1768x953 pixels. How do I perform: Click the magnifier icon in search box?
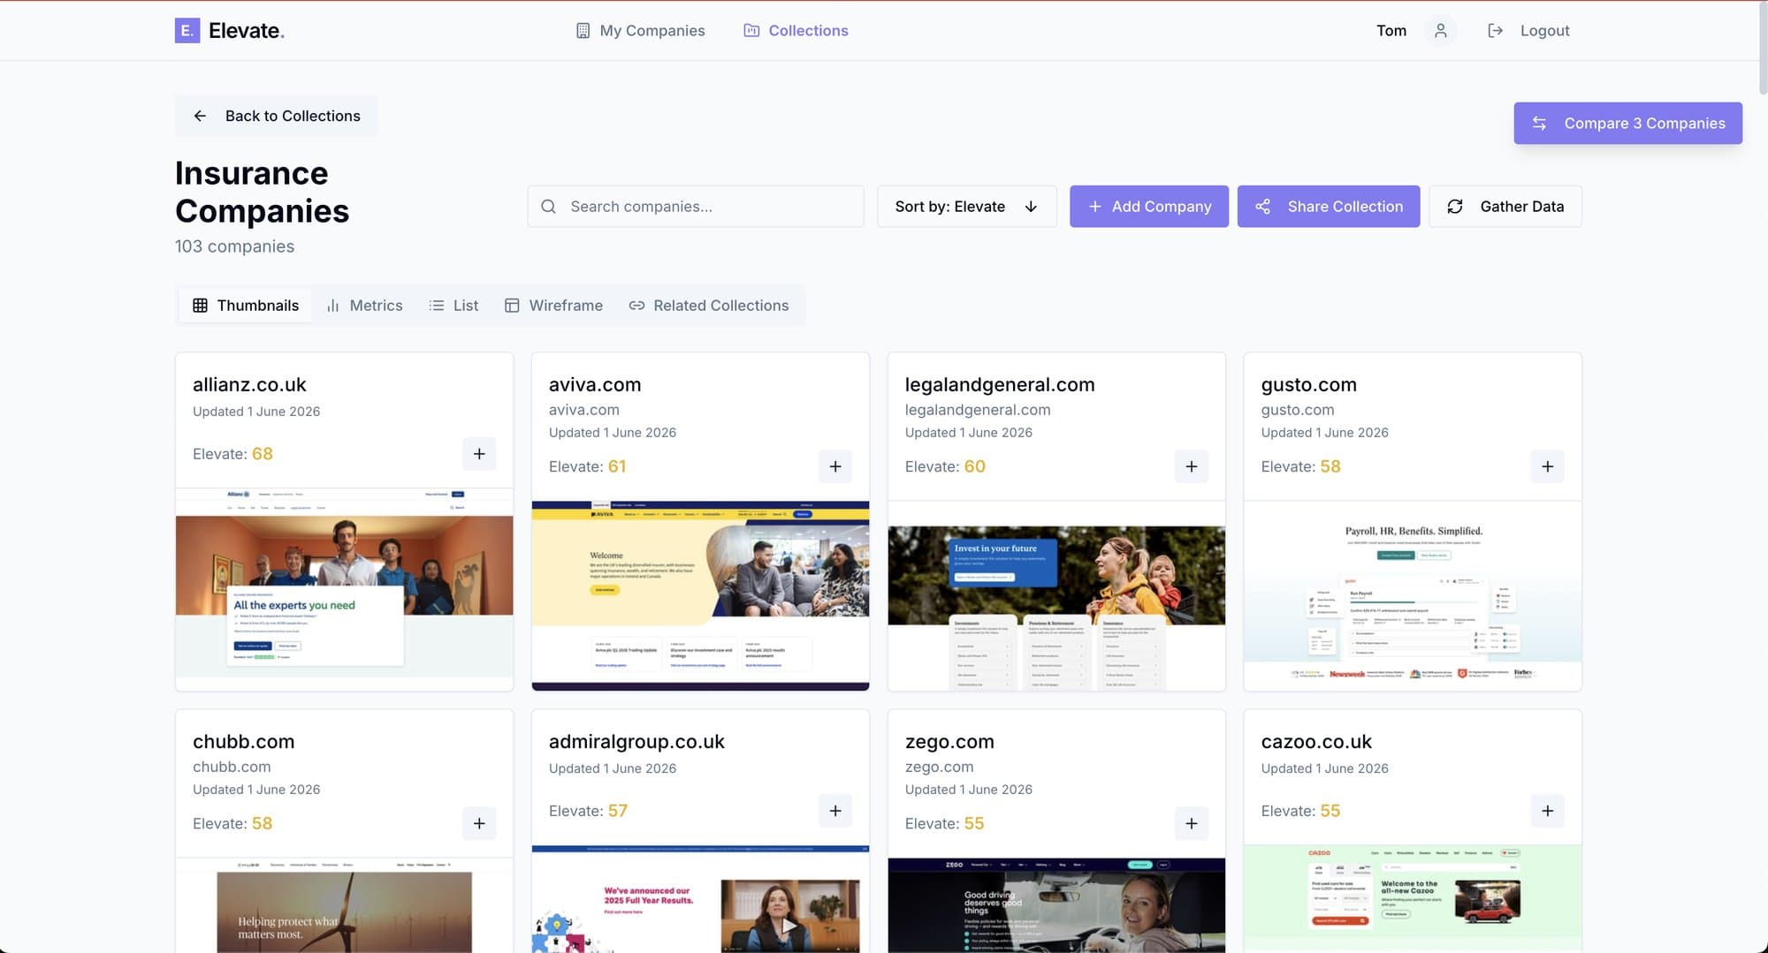549,207
